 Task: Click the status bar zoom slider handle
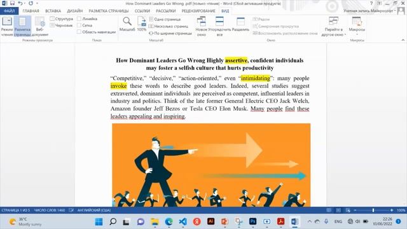click(x=373, y=210)
